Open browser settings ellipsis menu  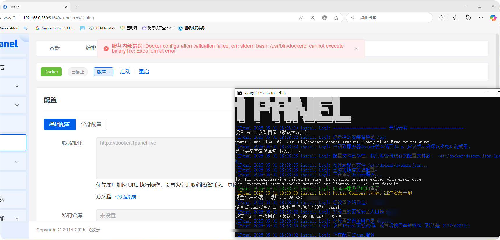click(x=481, y=18)
